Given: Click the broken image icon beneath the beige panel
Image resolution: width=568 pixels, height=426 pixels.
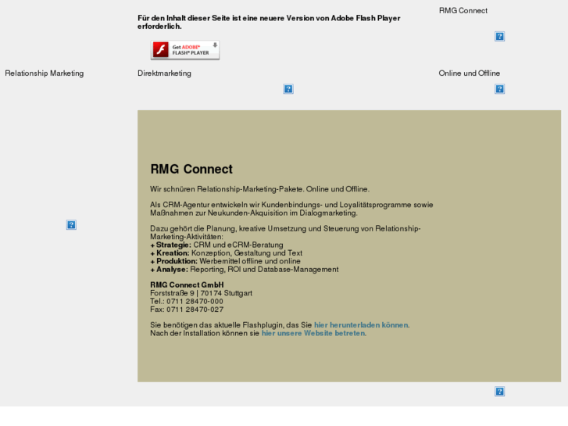Looking at the screenshot, I should pos(499,391).
